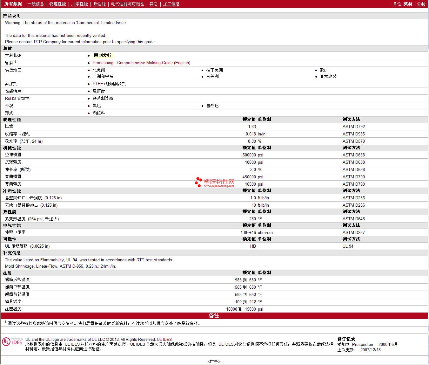429x365 pixels.
Task: Jump to the 力学性能 section
Action: pyautogui.click(x=79, y=4)
